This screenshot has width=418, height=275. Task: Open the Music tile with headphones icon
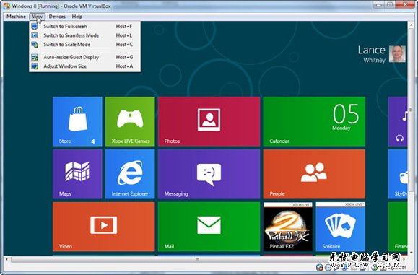coord(398,121)
